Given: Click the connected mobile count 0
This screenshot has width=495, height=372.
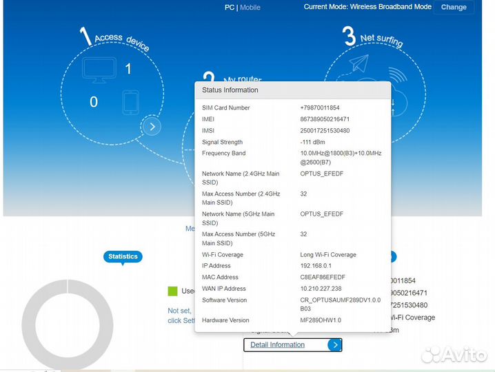Looking at the screenshot, I should [x=94, y=102].
